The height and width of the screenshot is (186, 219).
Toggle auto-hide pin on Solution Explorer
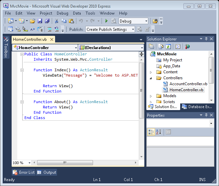pyautogui.click(x=206, y=39)
